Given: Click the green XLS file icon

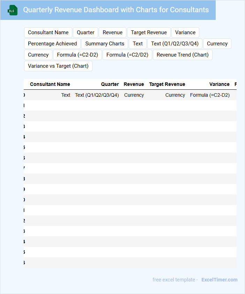Looking at the screenshot, I should pos(12,10).
